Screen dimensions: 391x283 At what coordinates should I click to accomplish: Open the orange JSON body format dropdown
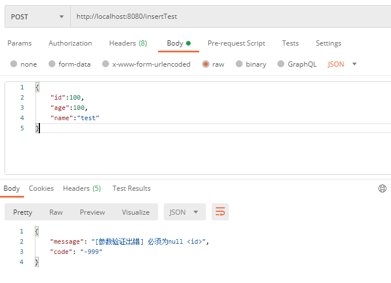(342, 64)
